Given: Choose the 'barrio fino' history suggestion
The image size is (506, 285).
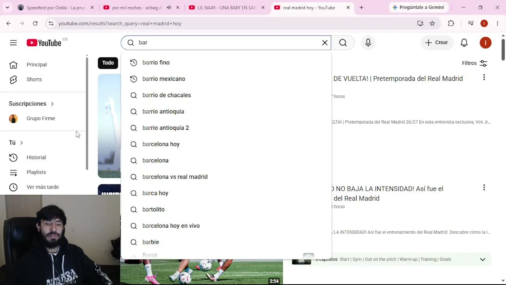Looking at the screenshot, I should click(x=226, y=63).
